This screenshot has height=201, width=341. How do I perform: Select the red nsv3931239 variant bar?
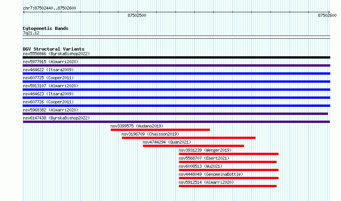(x=229, y=154)
